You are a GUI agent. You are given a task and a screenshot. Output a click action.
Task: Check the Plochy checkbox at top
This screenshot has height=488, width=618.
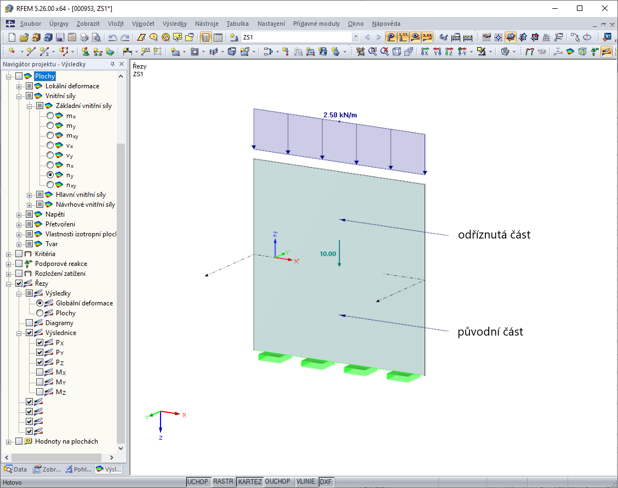tap(19, 76)
